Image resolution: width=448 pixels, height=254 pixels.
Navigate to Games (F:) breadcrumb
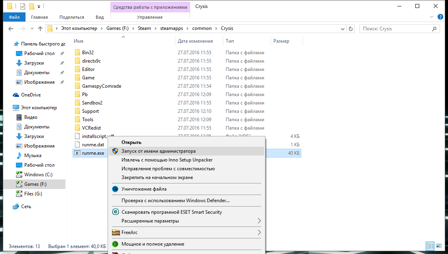coord(118,28)
